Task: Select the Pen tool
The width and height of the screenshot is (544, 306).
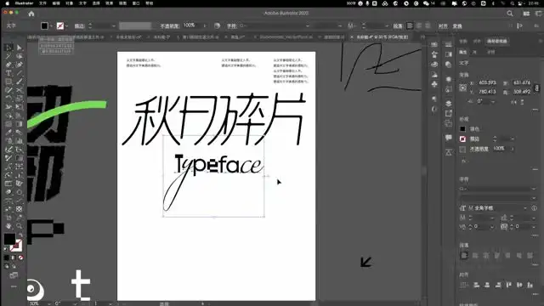Action: (x=8, y=65)
